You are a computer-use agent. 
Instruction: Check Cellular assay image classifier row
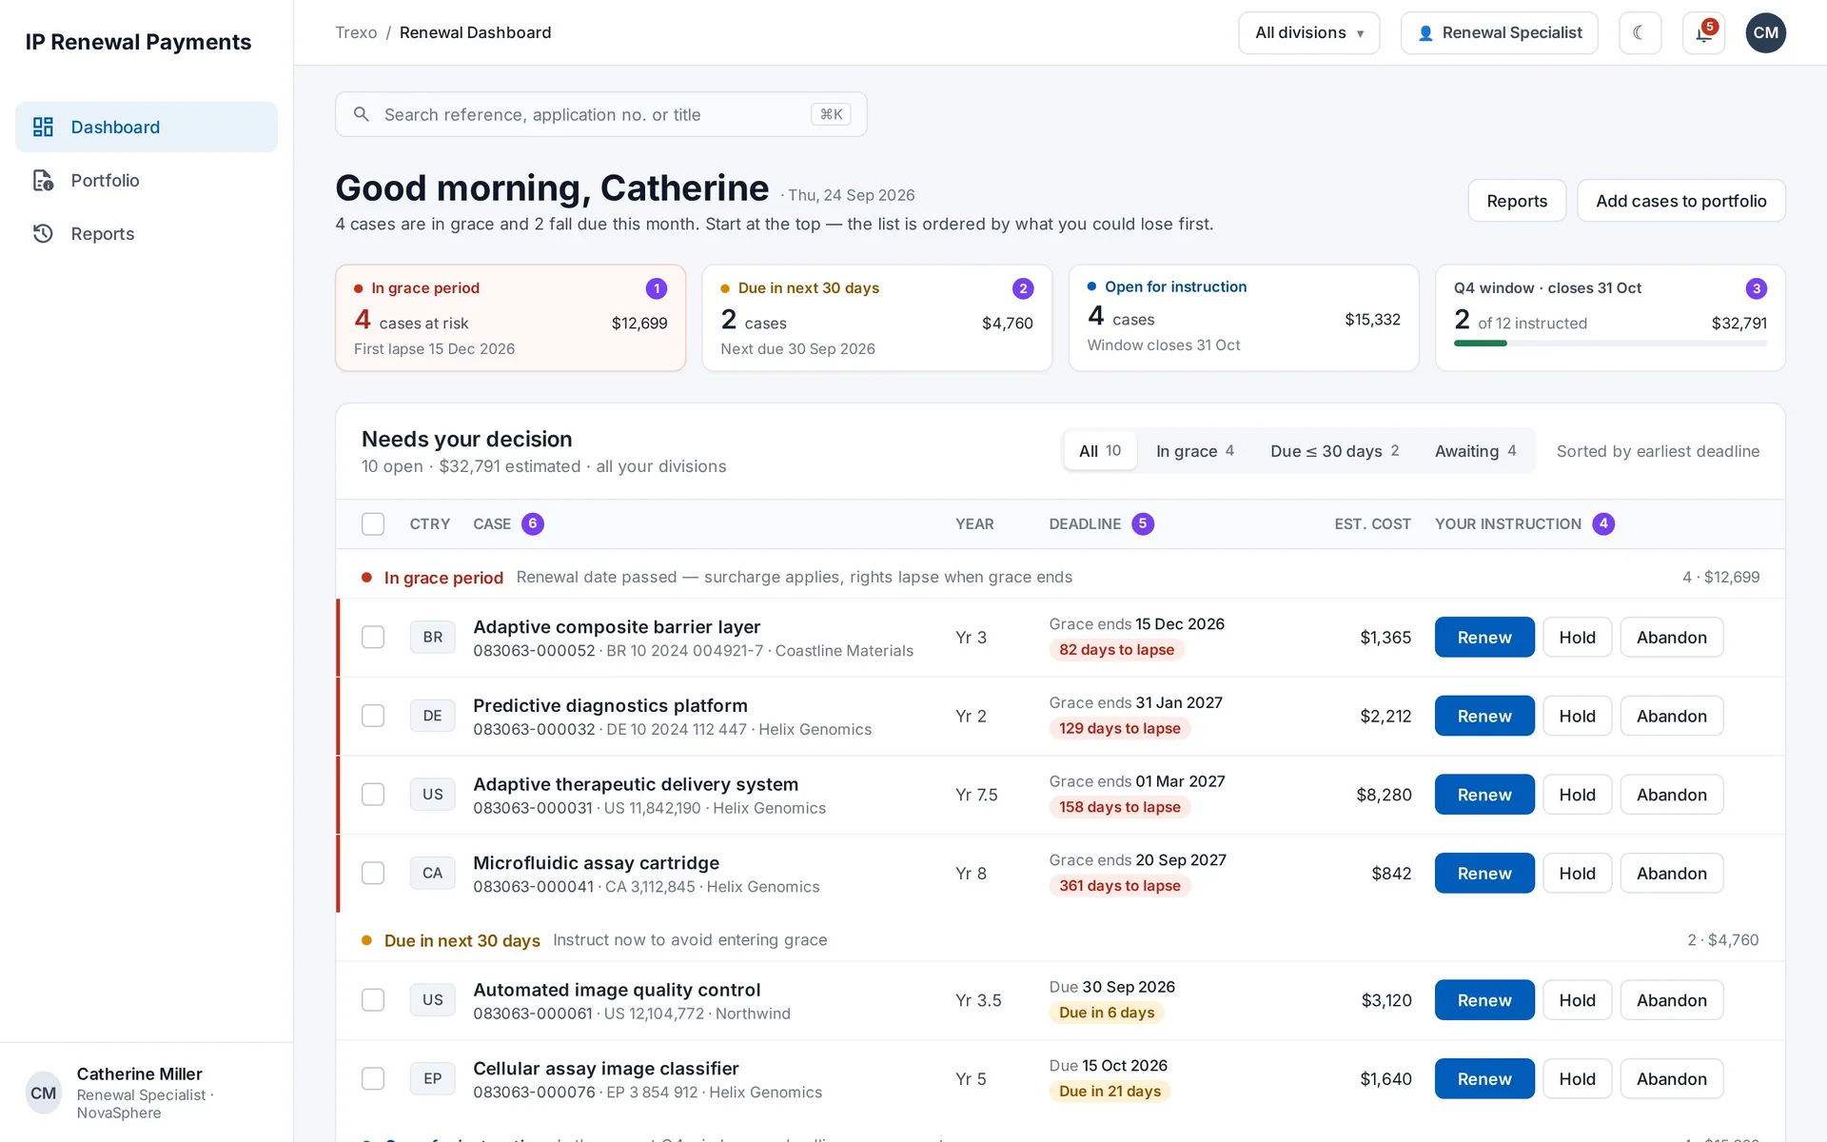[373, 1078]
